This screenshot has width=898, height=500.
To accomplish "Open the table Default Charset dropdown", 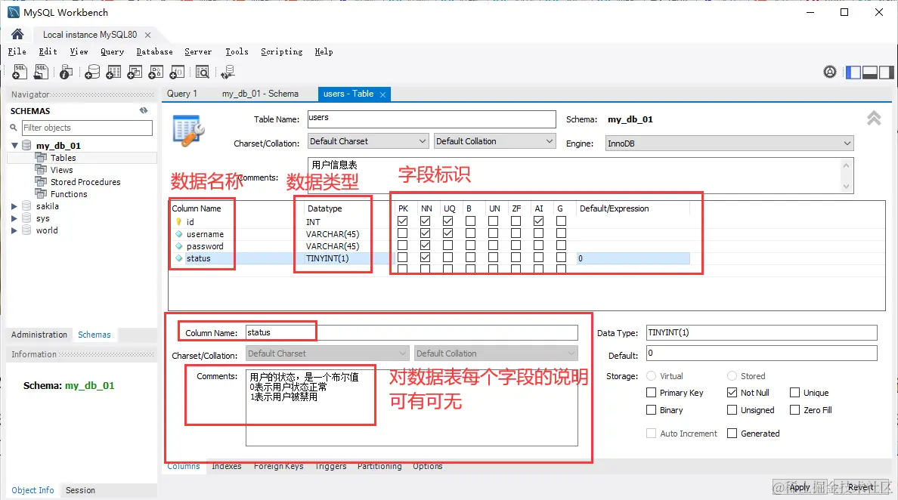I will click(x=368, y=141).
